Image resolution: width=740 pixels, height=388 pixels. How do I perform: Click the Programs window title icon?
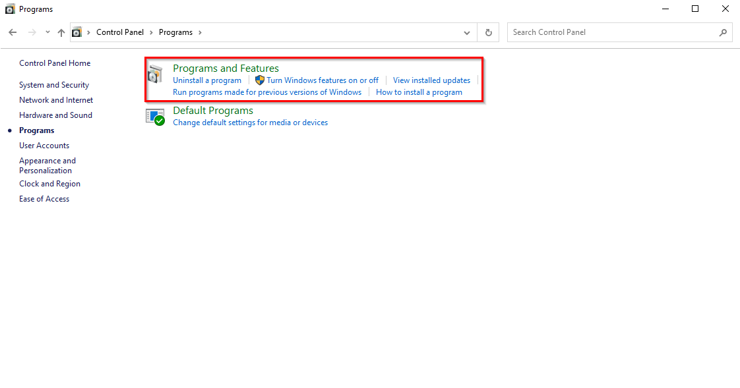10,9
